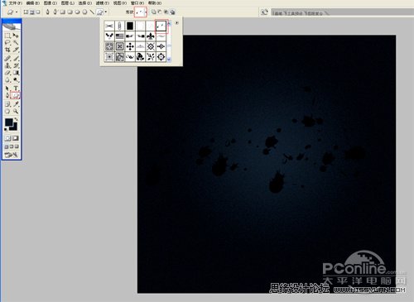Image resolution: width=414 pixels, height=302 pixels.
Task: Select the Hand tool
Action: (7, 111)
